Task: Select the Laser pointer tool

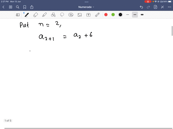Action: point(97,15)
